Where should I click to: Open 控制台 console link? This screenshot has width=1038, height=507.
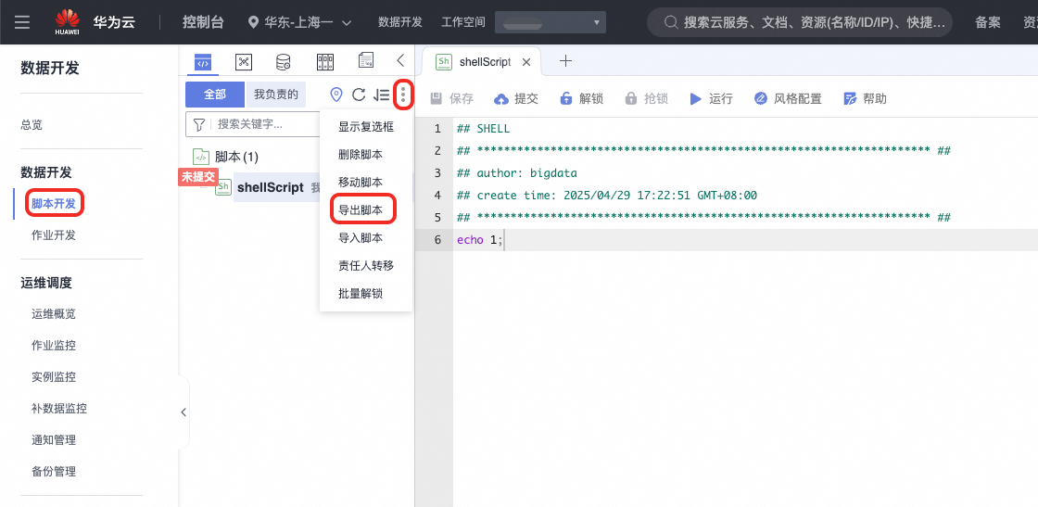point(203,22)
